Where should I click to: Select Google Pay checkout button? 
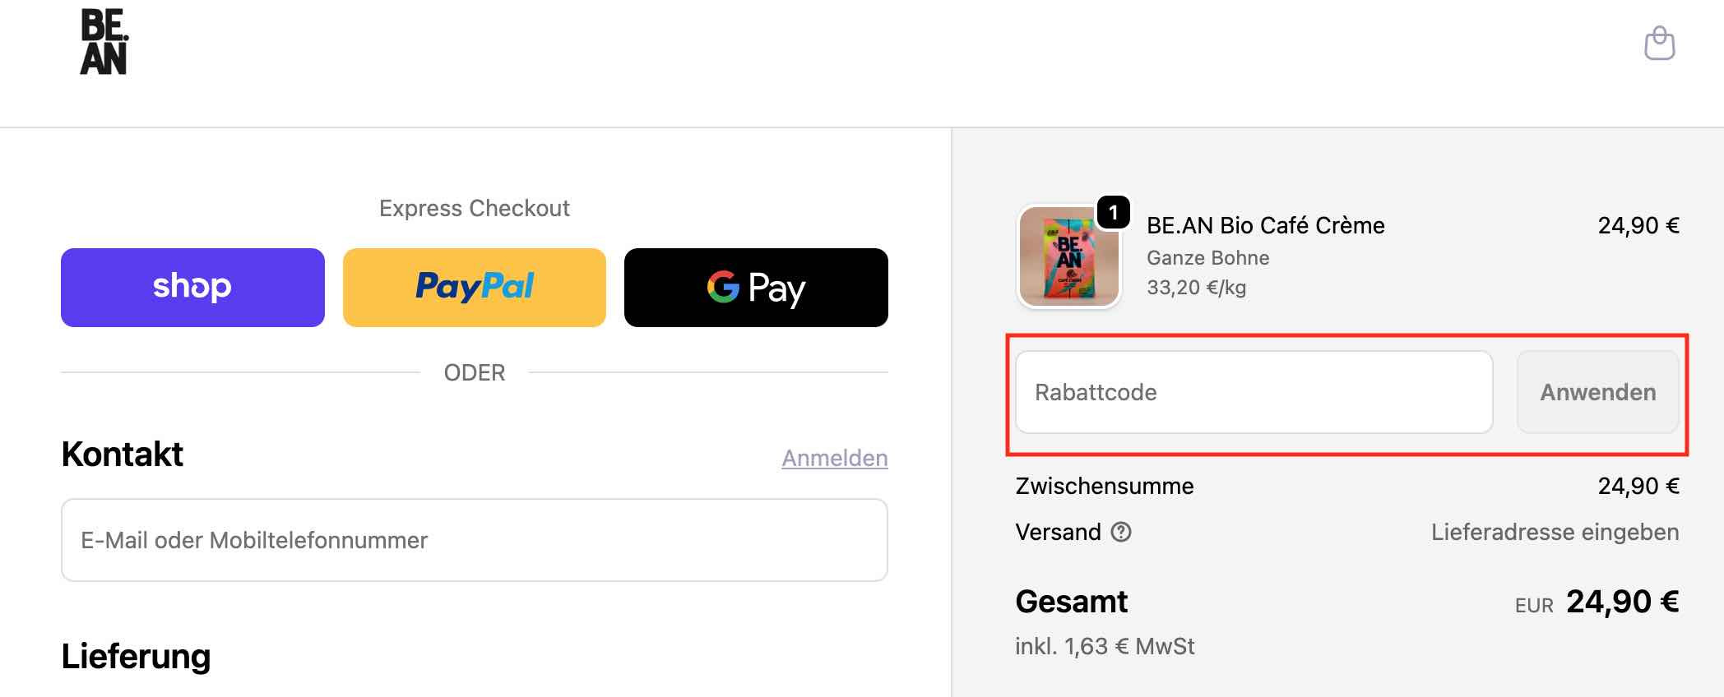pyautogui.click(x=756, y=288)
